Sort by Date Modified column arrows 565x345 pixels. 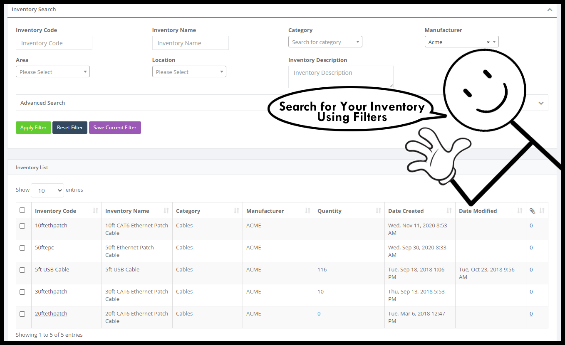pyautogui.click(x=520, y=211)
